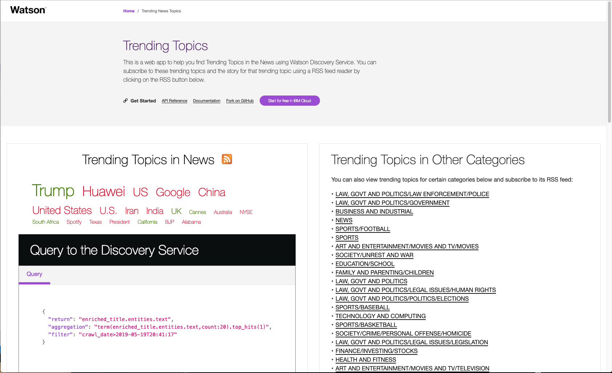Open LAW ENFORCEMENT/POLICE category
Viewport: 612px width, 373px height.
412,194
